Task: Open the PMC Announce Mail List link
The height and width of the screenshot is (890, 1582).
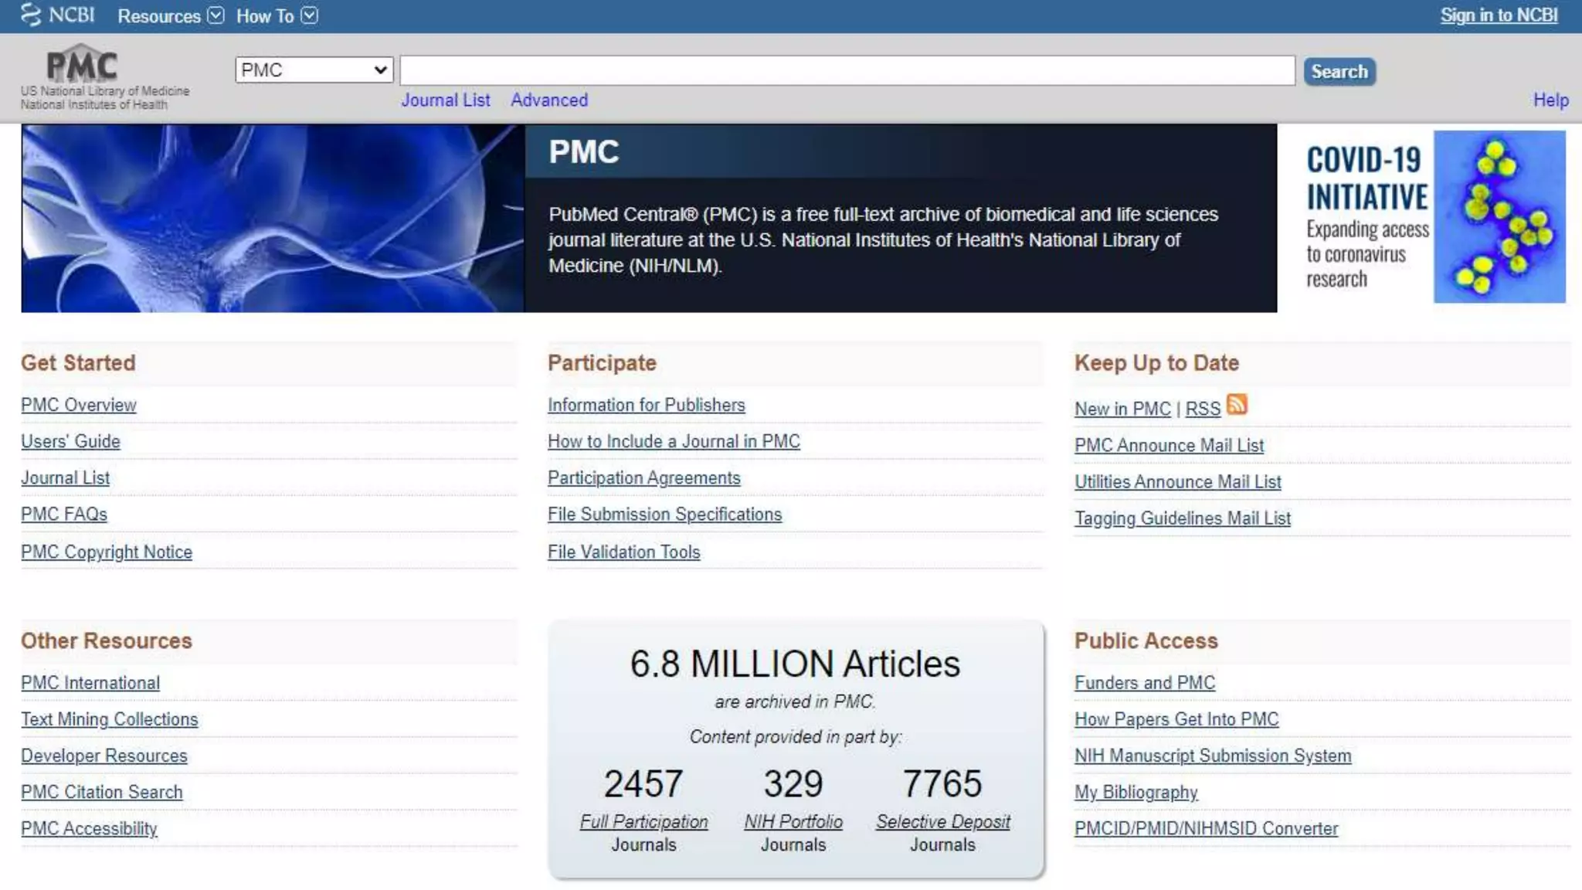Action: [1168, 445]
